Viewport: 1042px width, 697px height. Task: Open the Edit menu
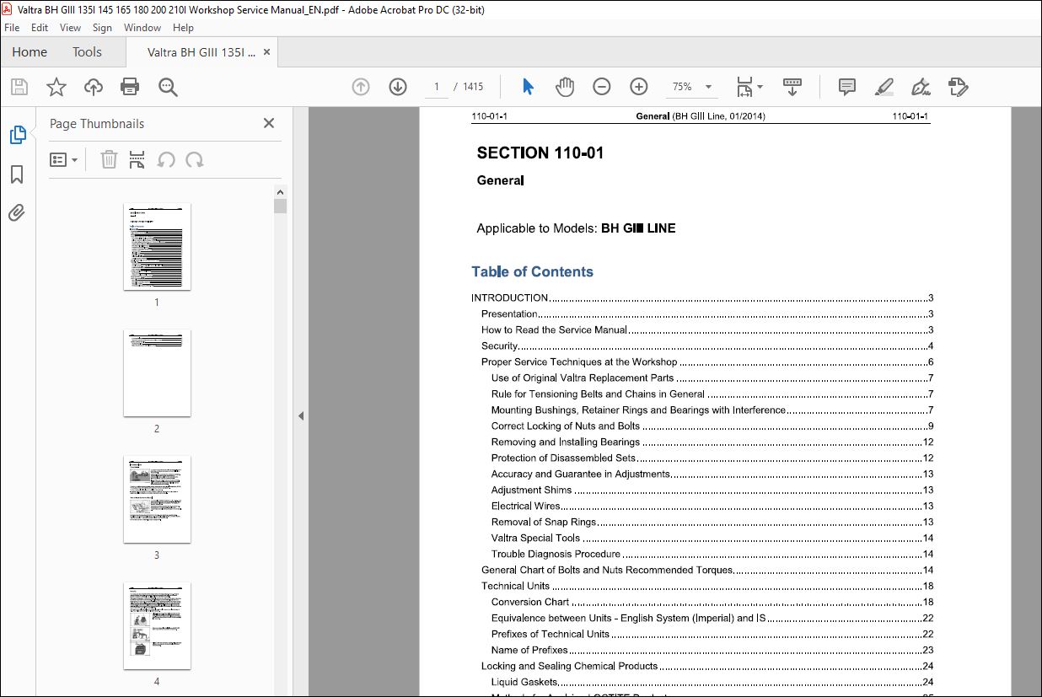coord(40,28)
